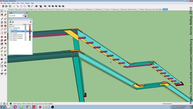
Task: Uncheck visibility of highlighted 03 layer
Action: (x=25, y=31)
